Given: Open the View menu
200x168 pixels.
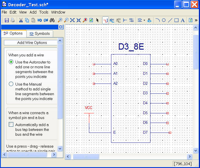Looking at the screenshot, I should [23, 12].
